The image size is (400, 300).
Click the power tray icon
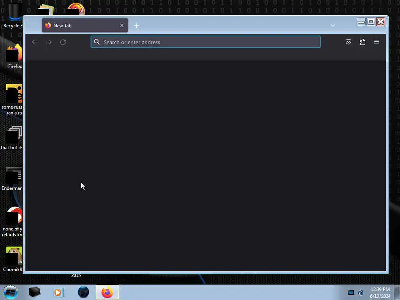pyautogui.click(x=361, y=293)
